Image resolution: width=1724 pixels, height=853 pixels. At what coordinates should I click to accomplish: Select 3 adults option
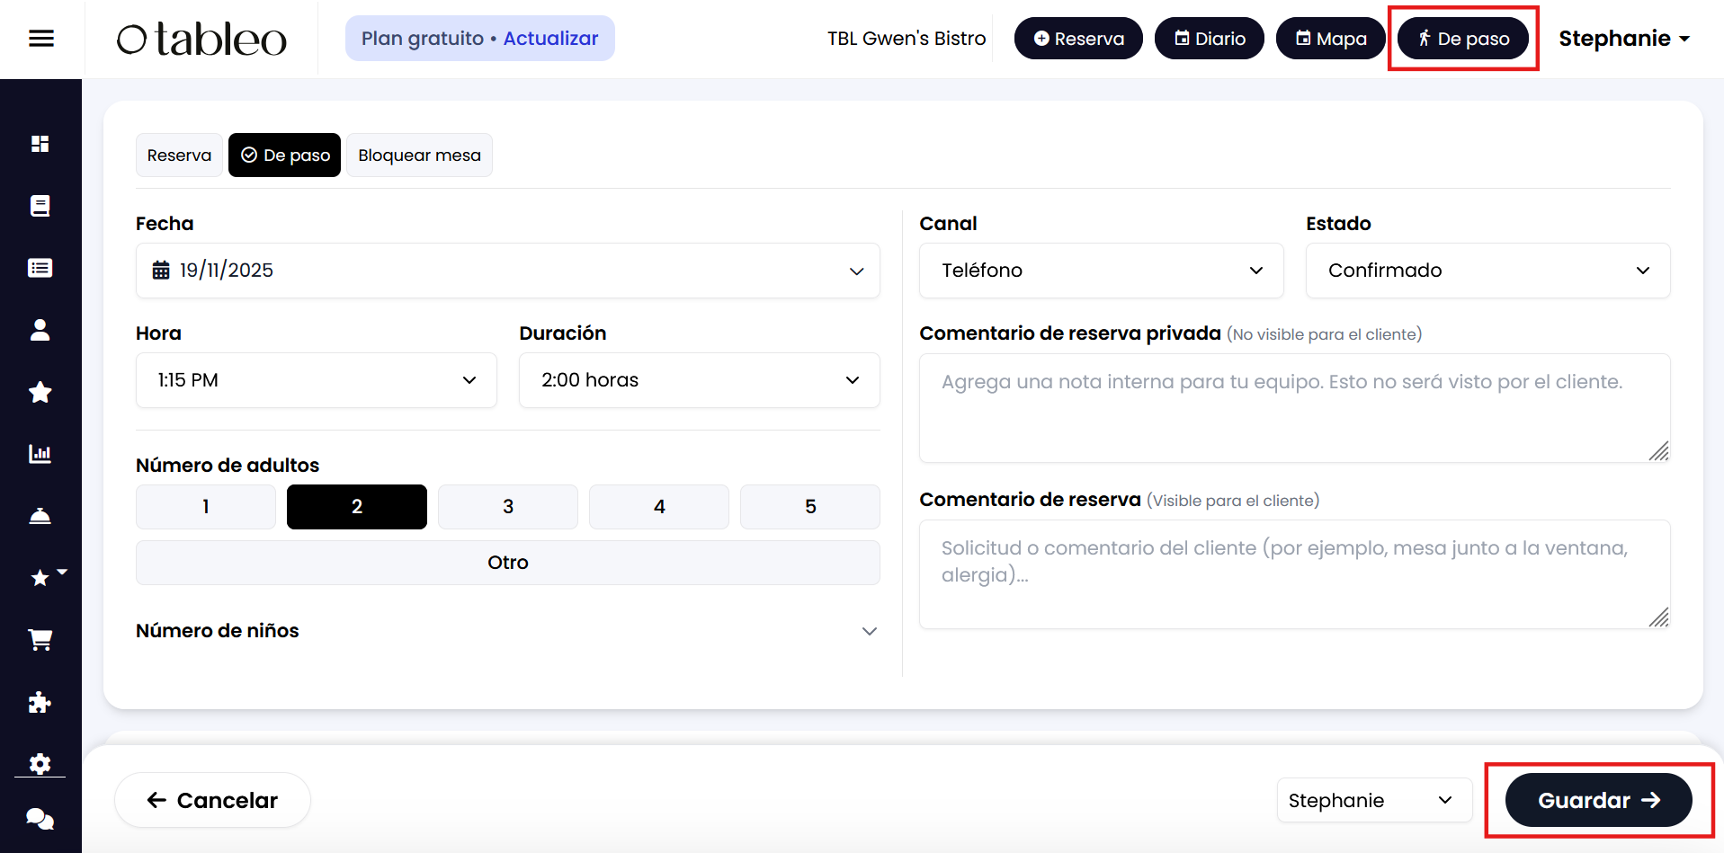(x=508, y=507)
